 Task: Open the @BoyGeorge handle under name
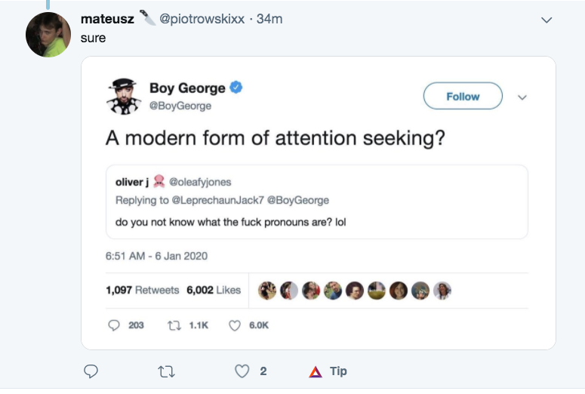pyautogui.click(x=180, y=106)
